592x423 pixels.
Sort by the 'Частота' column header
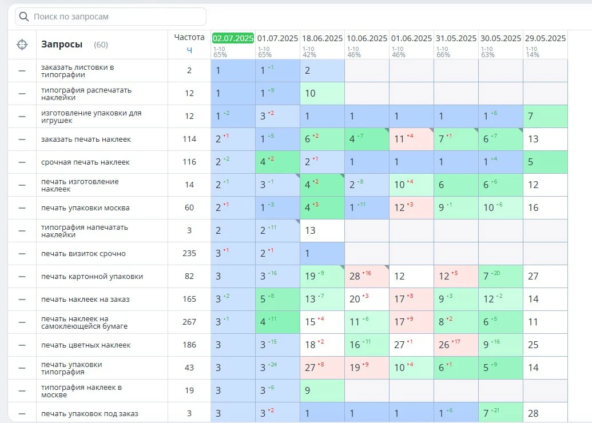[189, 37]
